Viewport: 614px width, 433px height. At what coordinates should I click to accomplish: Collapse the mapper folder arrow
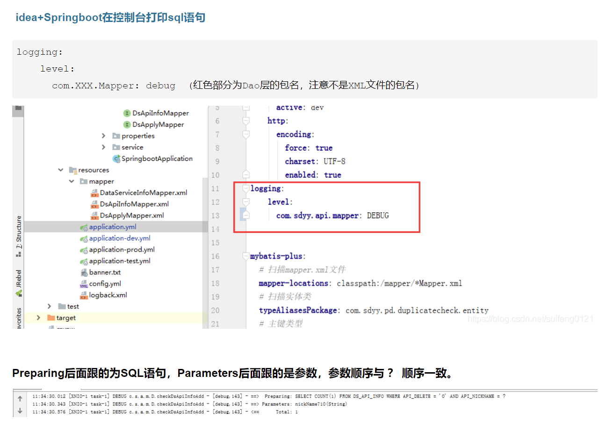tap(72, 181)
